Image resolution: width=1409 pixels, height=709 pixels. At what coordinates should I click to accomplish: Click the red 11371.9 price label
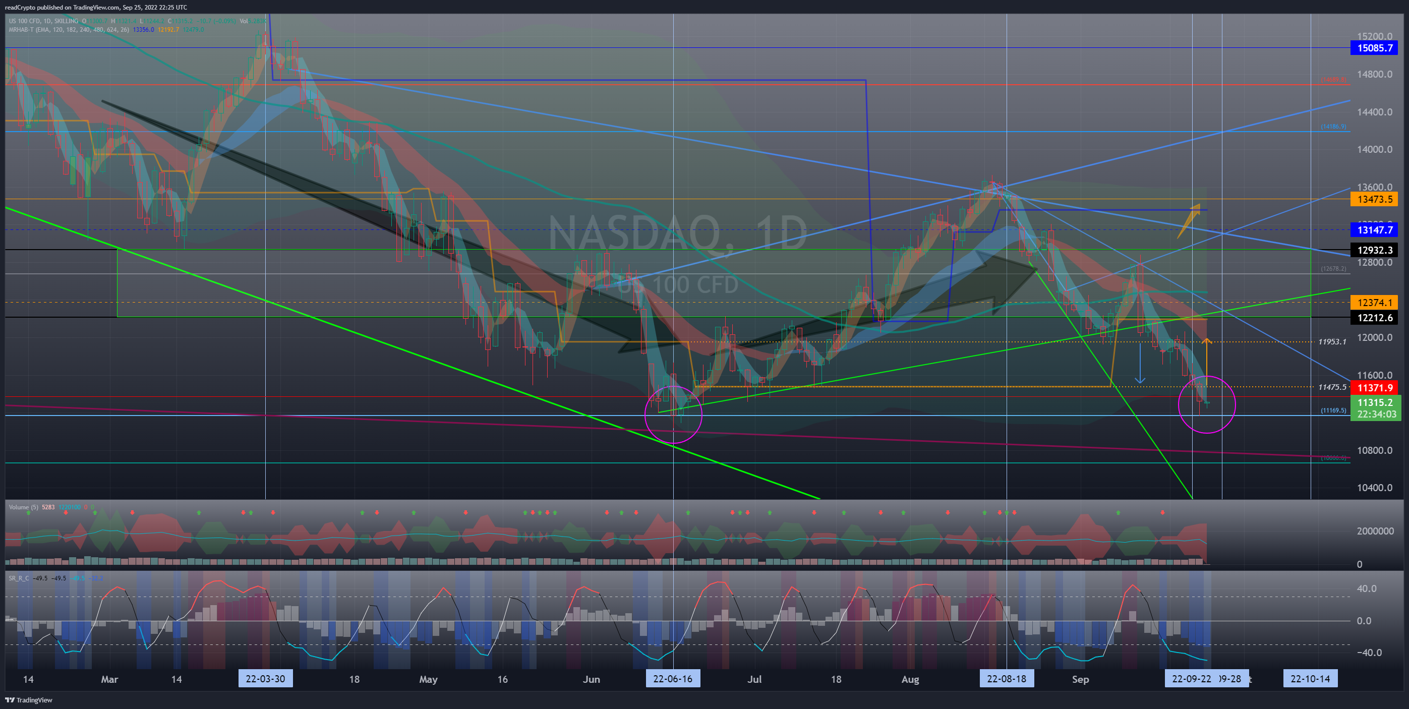pos(1374,388)
